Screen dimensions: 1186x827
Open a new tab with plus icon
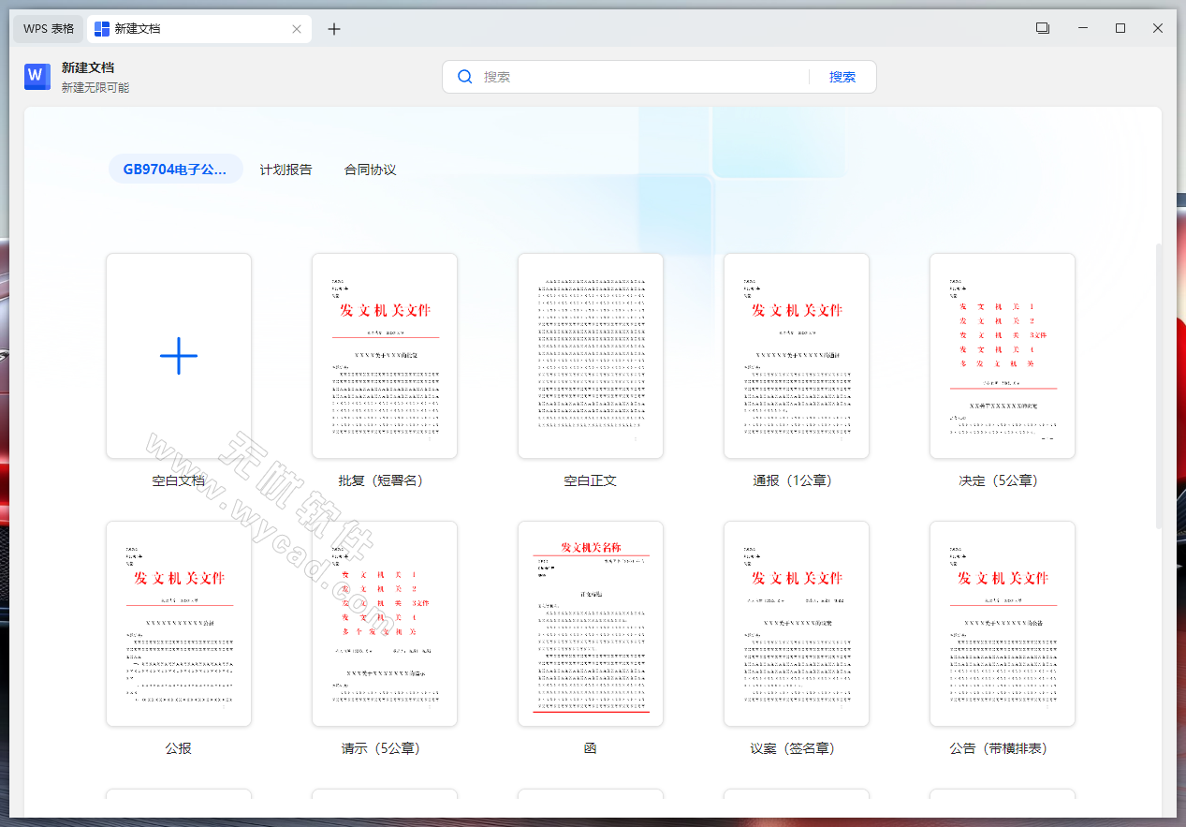[x=334, y=29]
